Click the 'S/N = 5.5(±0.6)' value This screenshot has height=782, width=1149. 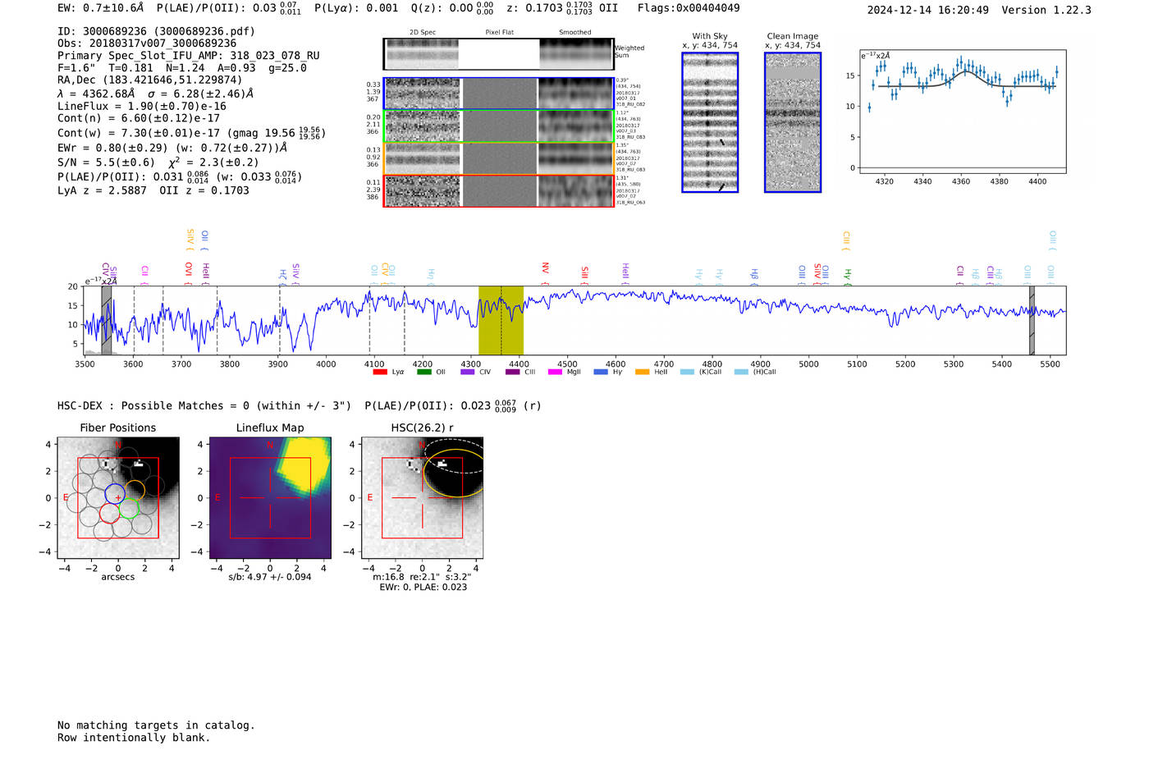click(x=106, y=162)
